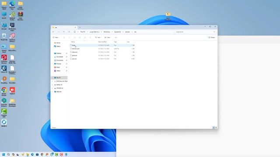The width and height of the screenshot is (280, 157).
Task: Select This PC in navigation pane
Action: pos(59,78)
